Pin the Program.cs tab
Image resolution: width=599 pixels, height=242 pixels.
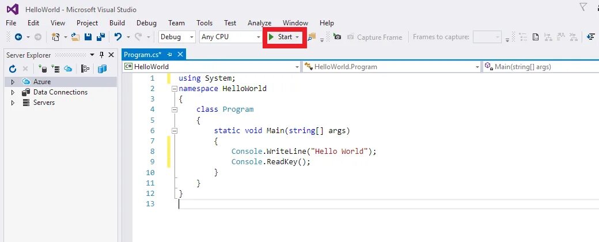tap(169, 55)
